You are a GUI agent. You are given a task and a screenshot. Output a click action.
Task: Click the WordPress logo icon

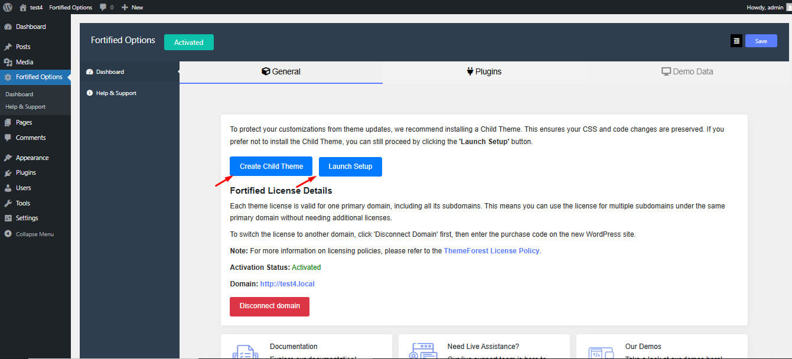pos(8,7)
